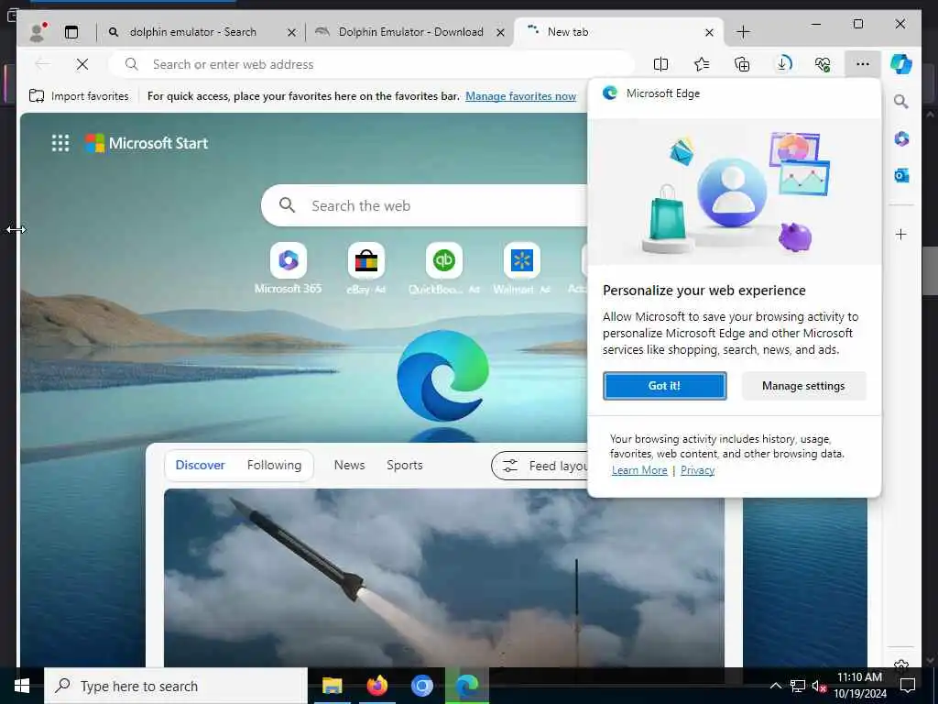Switch to the Dolphin Emulator - Download tab

(x=410, y=32)
